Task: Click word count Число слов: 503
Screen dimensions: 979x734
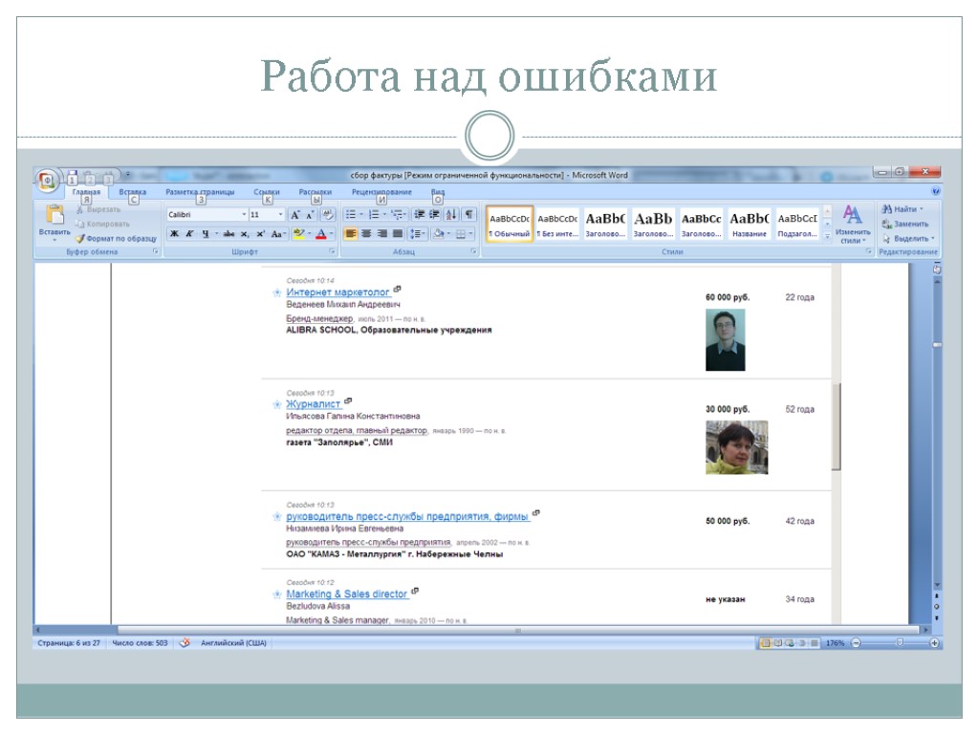Action: [140, 643]
